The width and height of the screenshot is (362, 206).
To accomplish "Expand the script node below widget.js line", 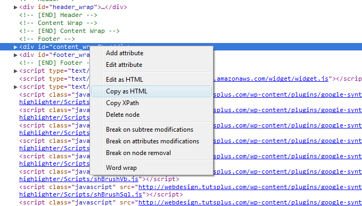I will coord(15,87).
